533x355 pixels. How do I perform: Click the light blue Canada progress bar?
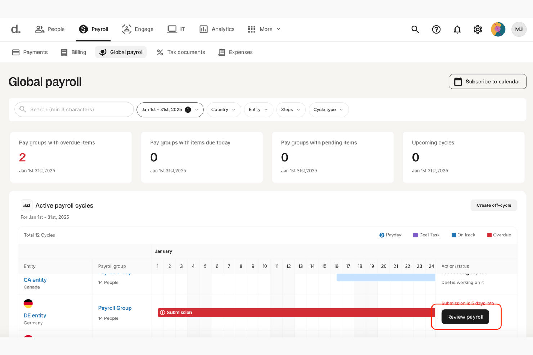pyautogui.click(x=386, y=278)
